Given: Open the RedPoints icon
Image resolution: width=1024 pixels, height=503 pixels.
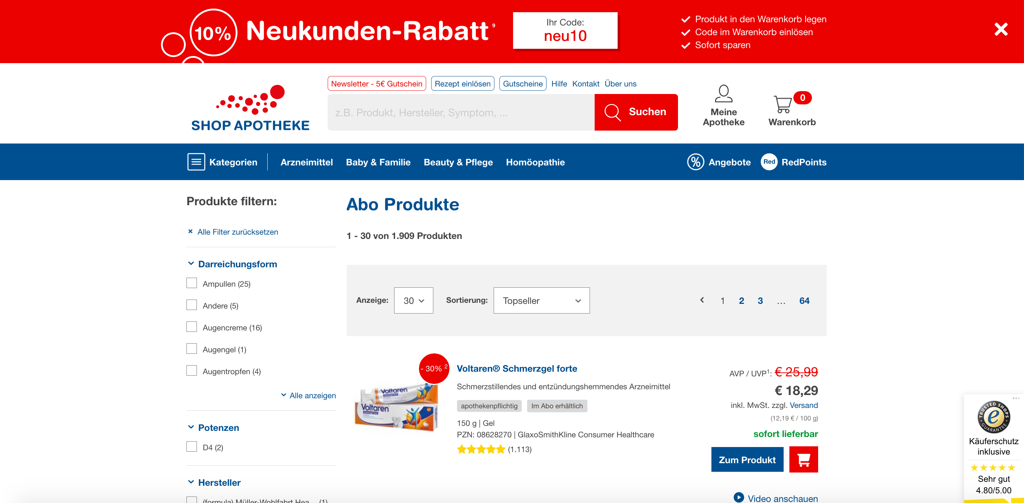Looking at the screenshot, I should click(769, 162).
